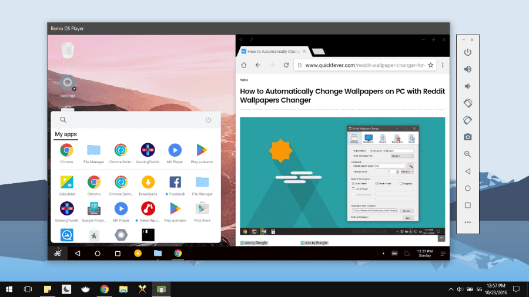Open Windows Start button
Image resolution: width=529 pixels, height=297 pixels.
pyautogui.click(x=9, y=289)
